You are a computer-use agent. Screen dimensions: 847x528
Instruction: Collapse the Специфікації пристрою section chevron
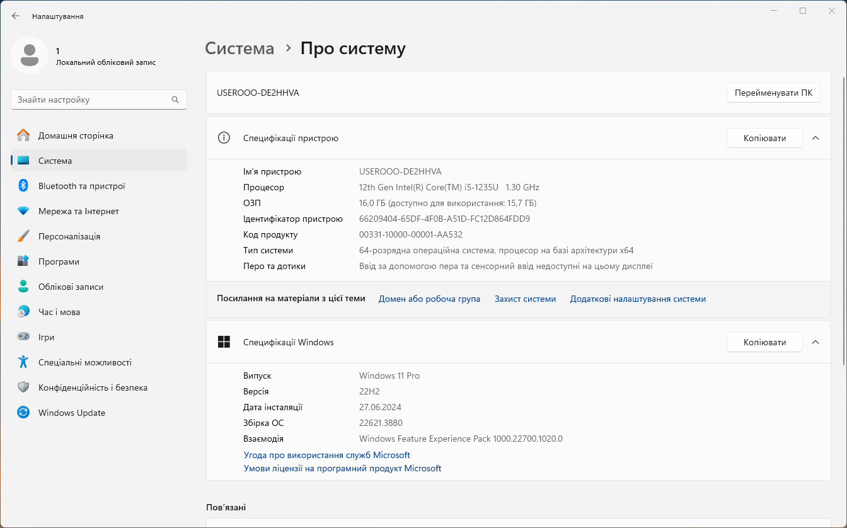(815, 138)
